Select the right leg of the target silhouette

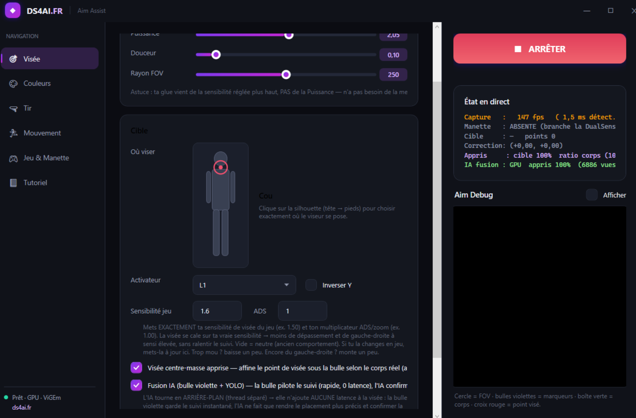click(x=225, y=233)
